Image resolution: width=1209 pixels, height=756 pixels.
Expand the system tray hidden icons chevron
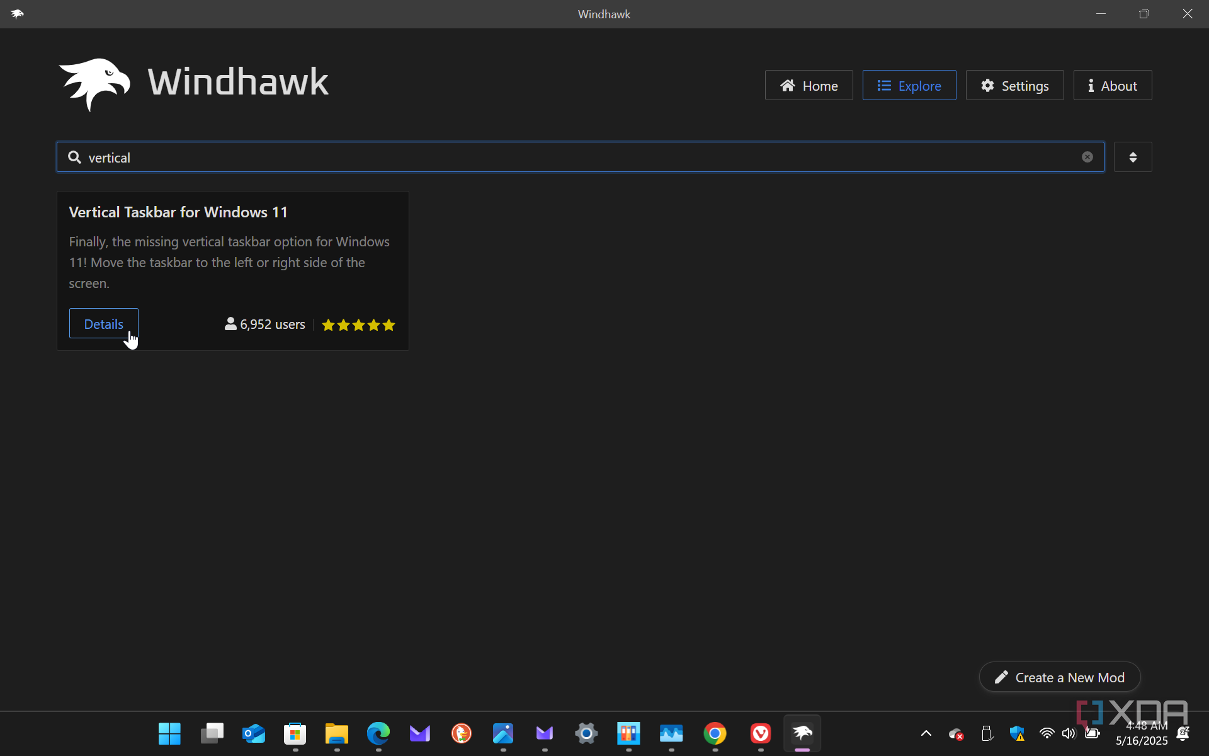click(926, 733)
